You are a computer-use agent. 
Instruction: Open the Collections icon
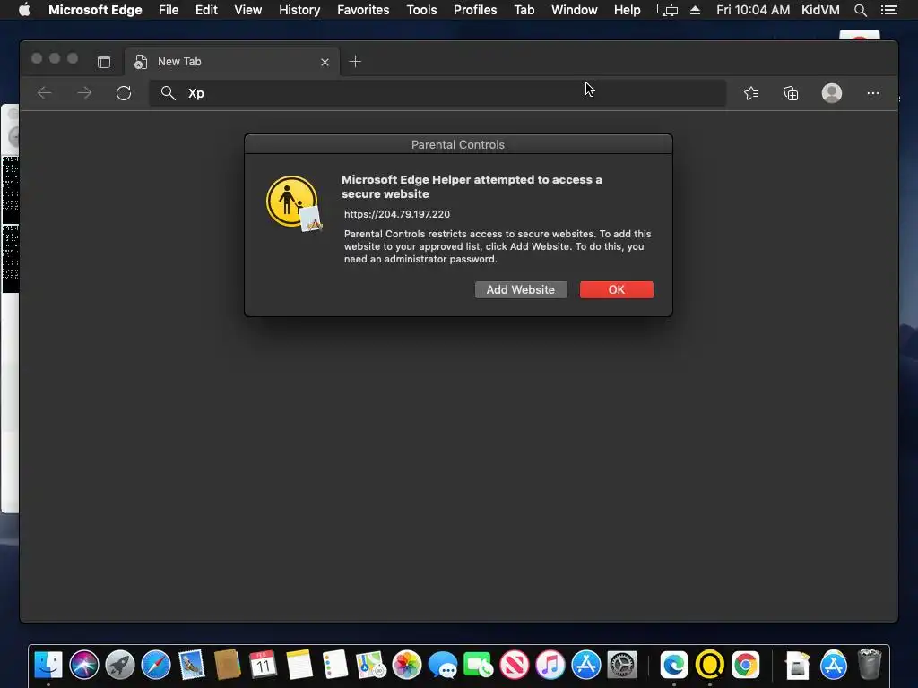[791, 93]
